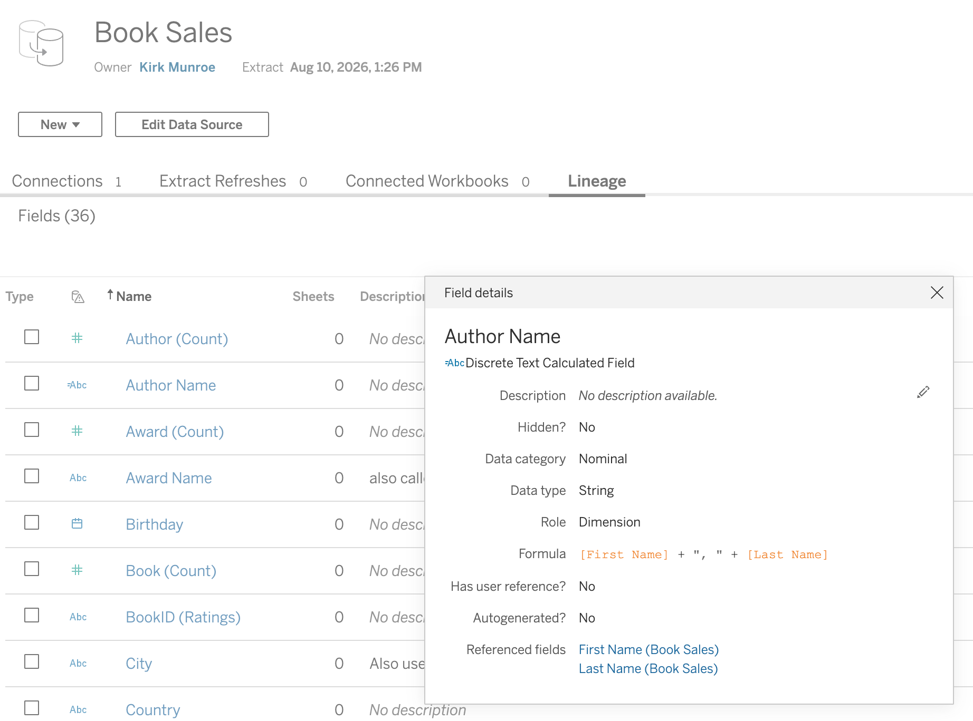Click the Edit Data Source button

pyautogui.click(x=192, y=124)
